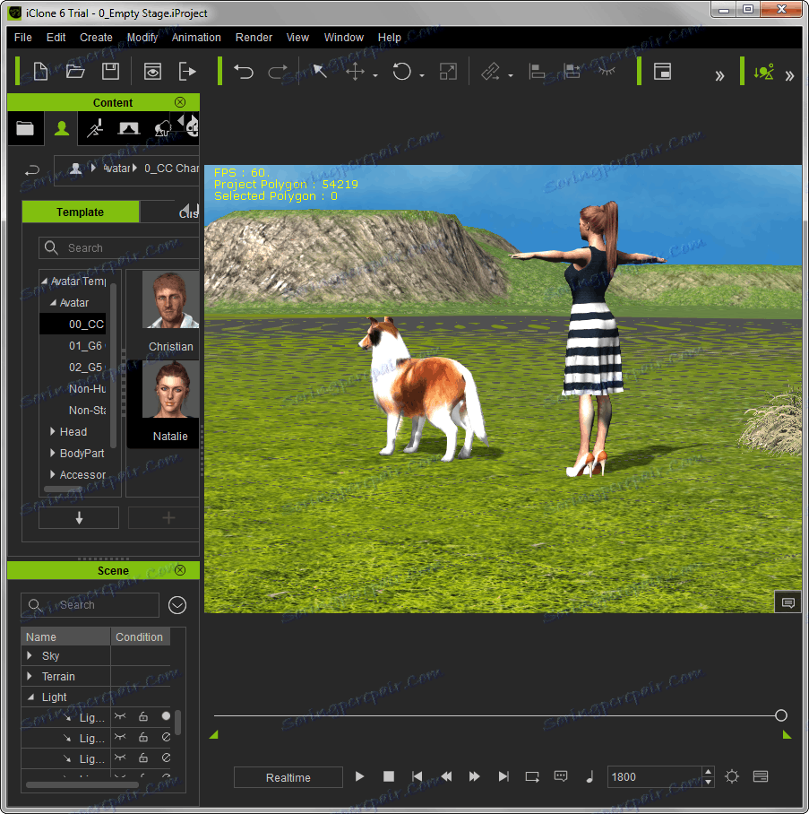Open the Modify menu

(142, 38)
